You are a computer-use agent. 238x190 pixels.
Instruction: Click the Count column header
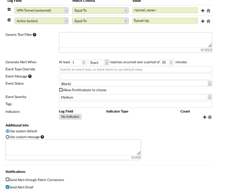185,111
